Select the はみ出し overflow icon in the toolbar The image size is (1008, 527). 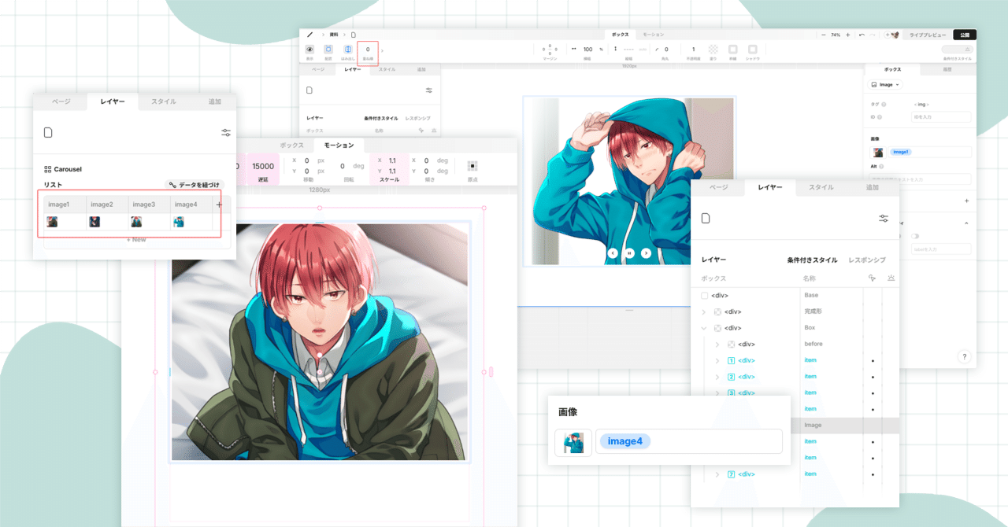coord(347,49)
